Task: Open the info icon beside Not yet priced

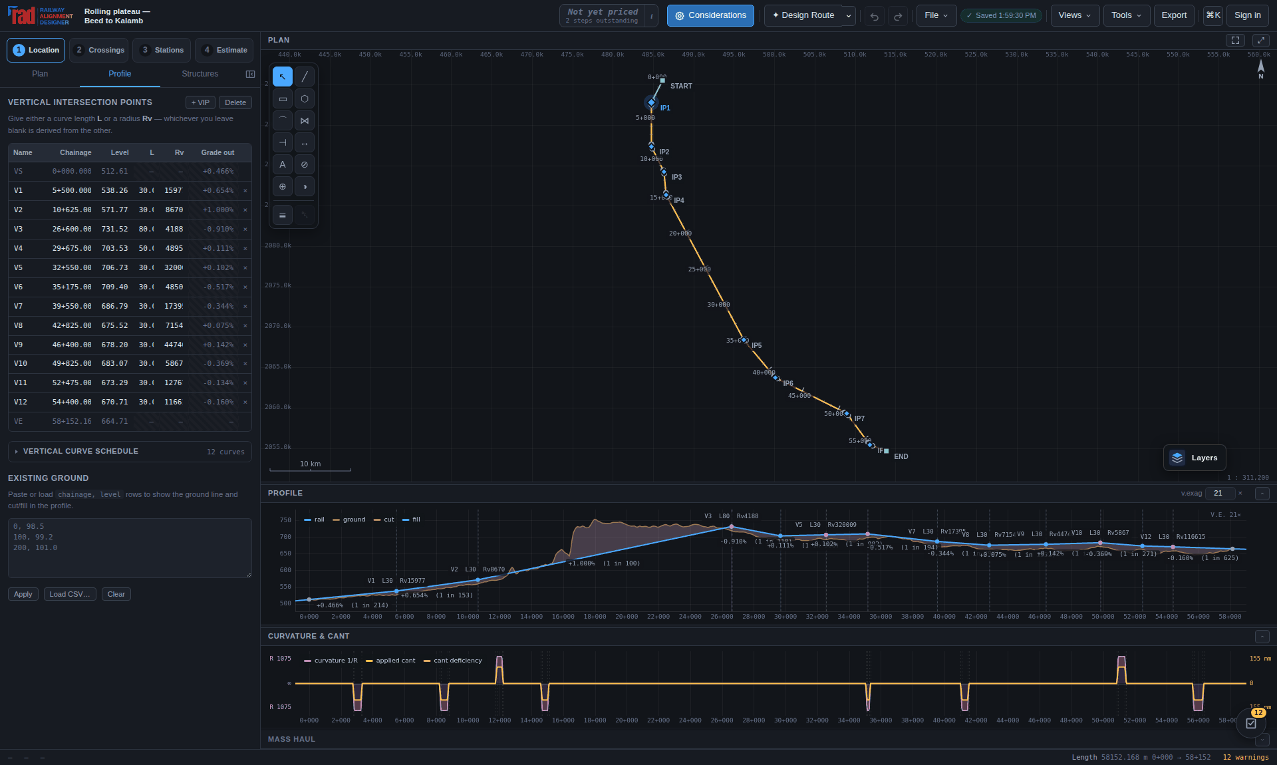Action: pyautogui.click(x=652, y=16)
